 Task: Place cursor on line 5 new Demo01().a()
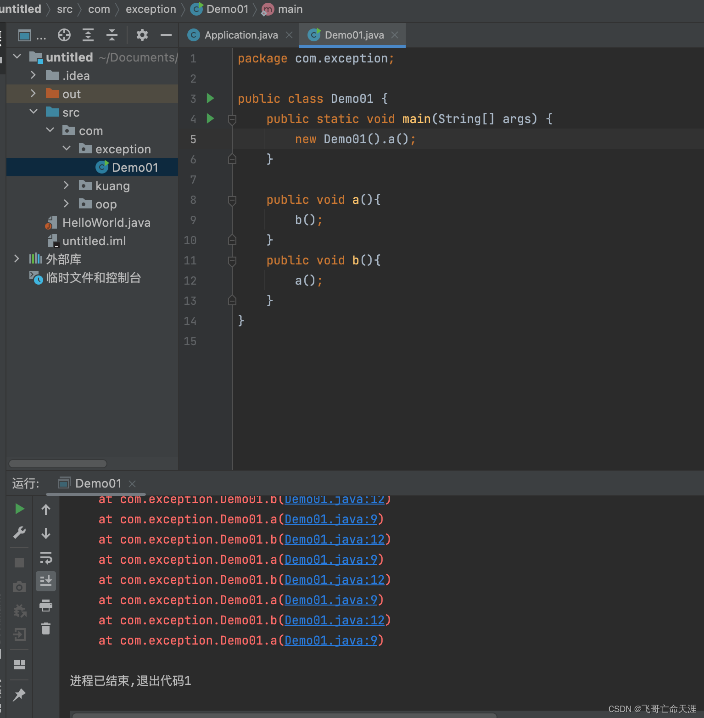tap(355, 139)
